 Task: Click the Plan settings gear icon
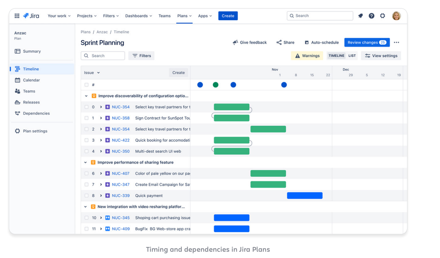coord(18,131)
